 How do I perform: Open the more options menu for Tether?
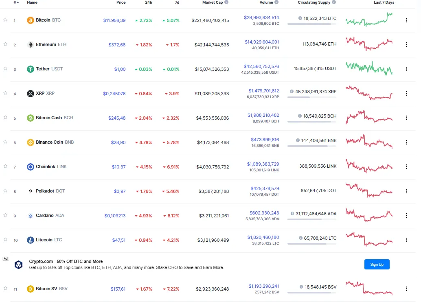(406, 69)
